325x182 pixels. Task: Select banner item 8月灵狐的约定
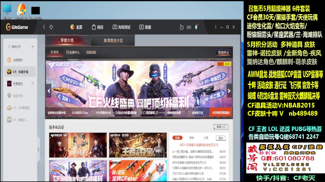tap(103, 113)
